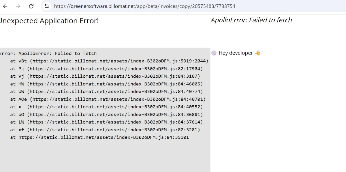Click the "at oO" stack trace line
Viewport: 346px width, 172px height.
106,115
